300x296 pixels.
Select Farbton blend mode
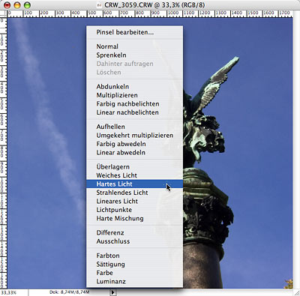(x=134, y=256)
